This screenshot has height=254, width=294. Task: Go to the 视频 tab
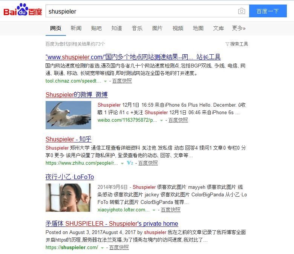click(178, 28)
